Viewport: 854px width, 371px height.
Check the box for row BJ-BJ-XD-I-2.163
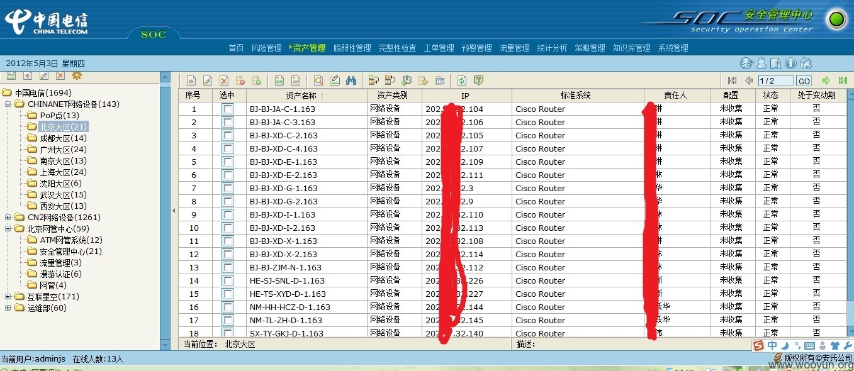point(228,228)
